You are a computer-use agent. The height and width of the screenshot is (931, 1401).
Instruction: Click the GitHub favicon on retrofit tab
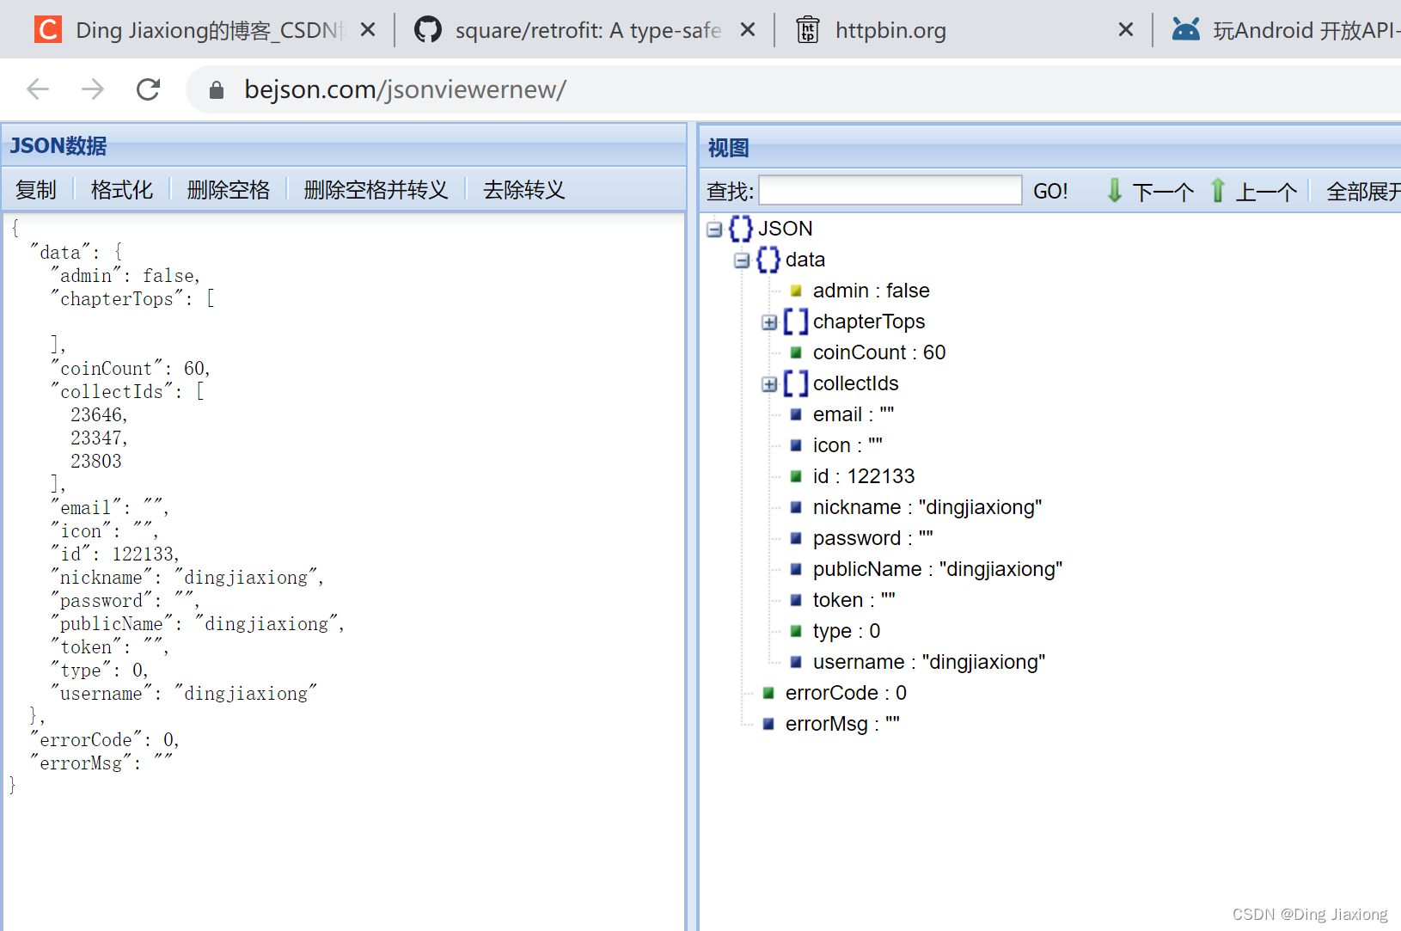point(428,30)
